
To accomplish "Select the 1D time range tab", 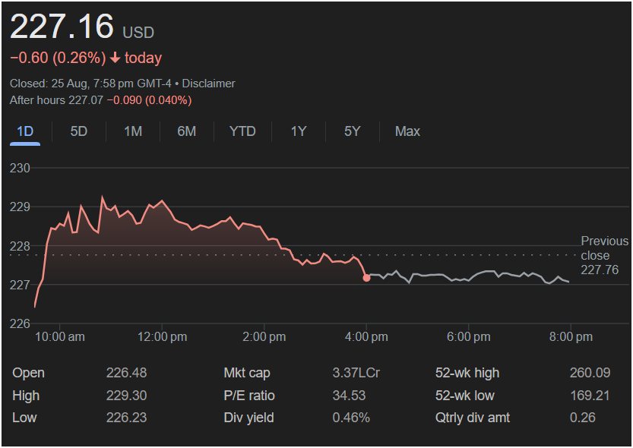I will (25, 131).
